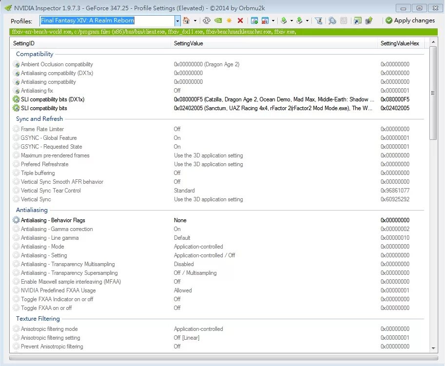This screenshot has height=366, width=446.
Task: Click import profiles green down-arrow icon
Action: pyautogui.click(x=299, y=20)
